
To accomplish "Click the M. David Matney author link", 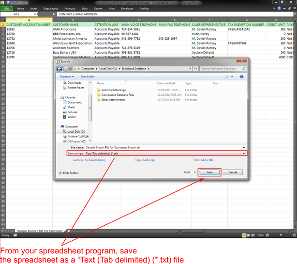I will (x=95, y=160).
